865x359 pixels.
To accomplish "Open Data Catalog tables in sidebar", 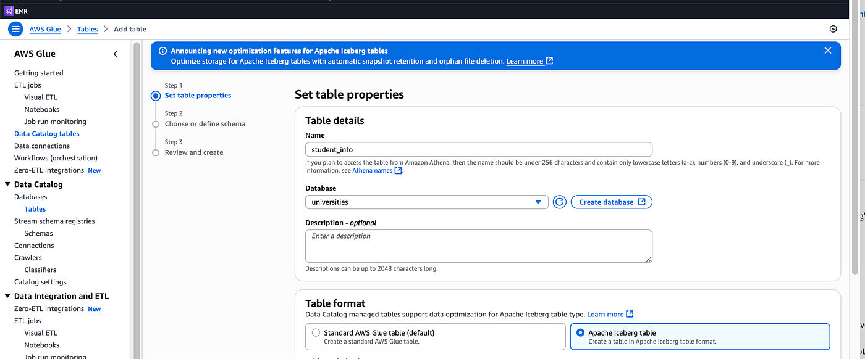I will click(x=47, y=134).
